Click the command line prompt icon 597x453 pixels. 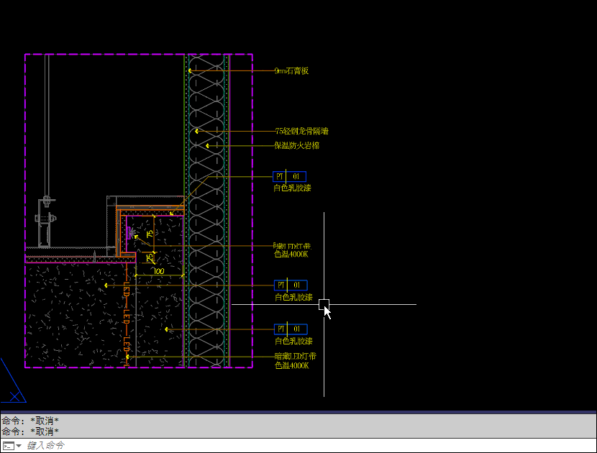(x=7, y=446)
